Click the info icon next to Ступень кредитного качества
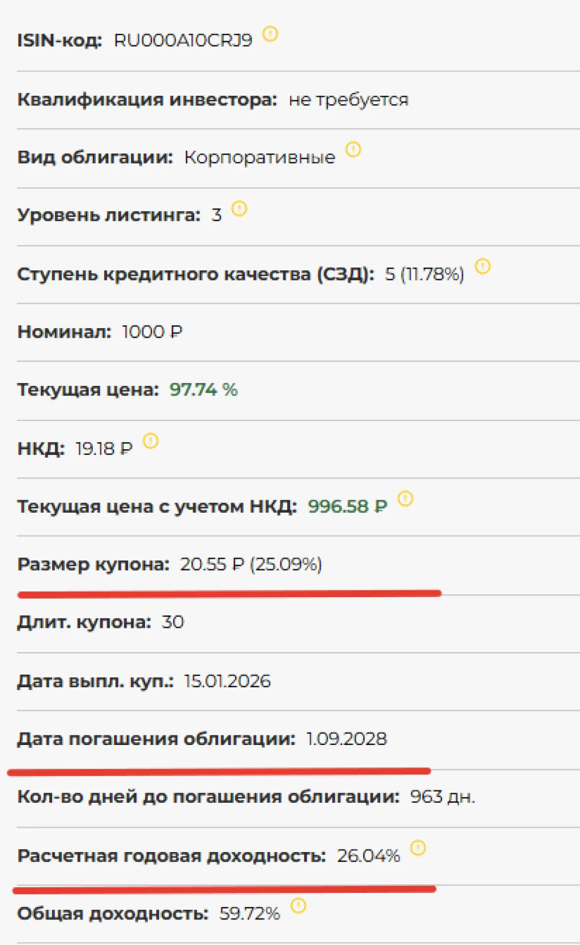 click(483, 266)
